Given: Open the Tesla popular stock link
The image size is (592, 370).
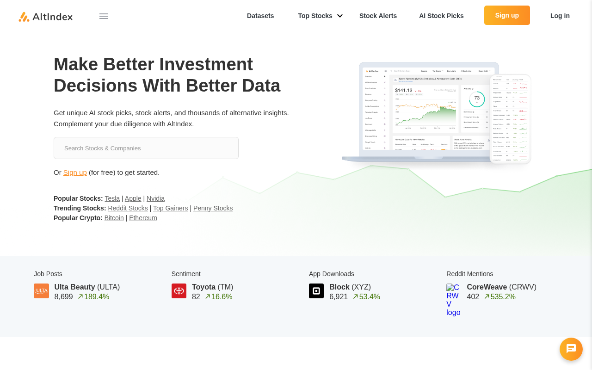Looking at the screenshot, I should pos(112,198).
